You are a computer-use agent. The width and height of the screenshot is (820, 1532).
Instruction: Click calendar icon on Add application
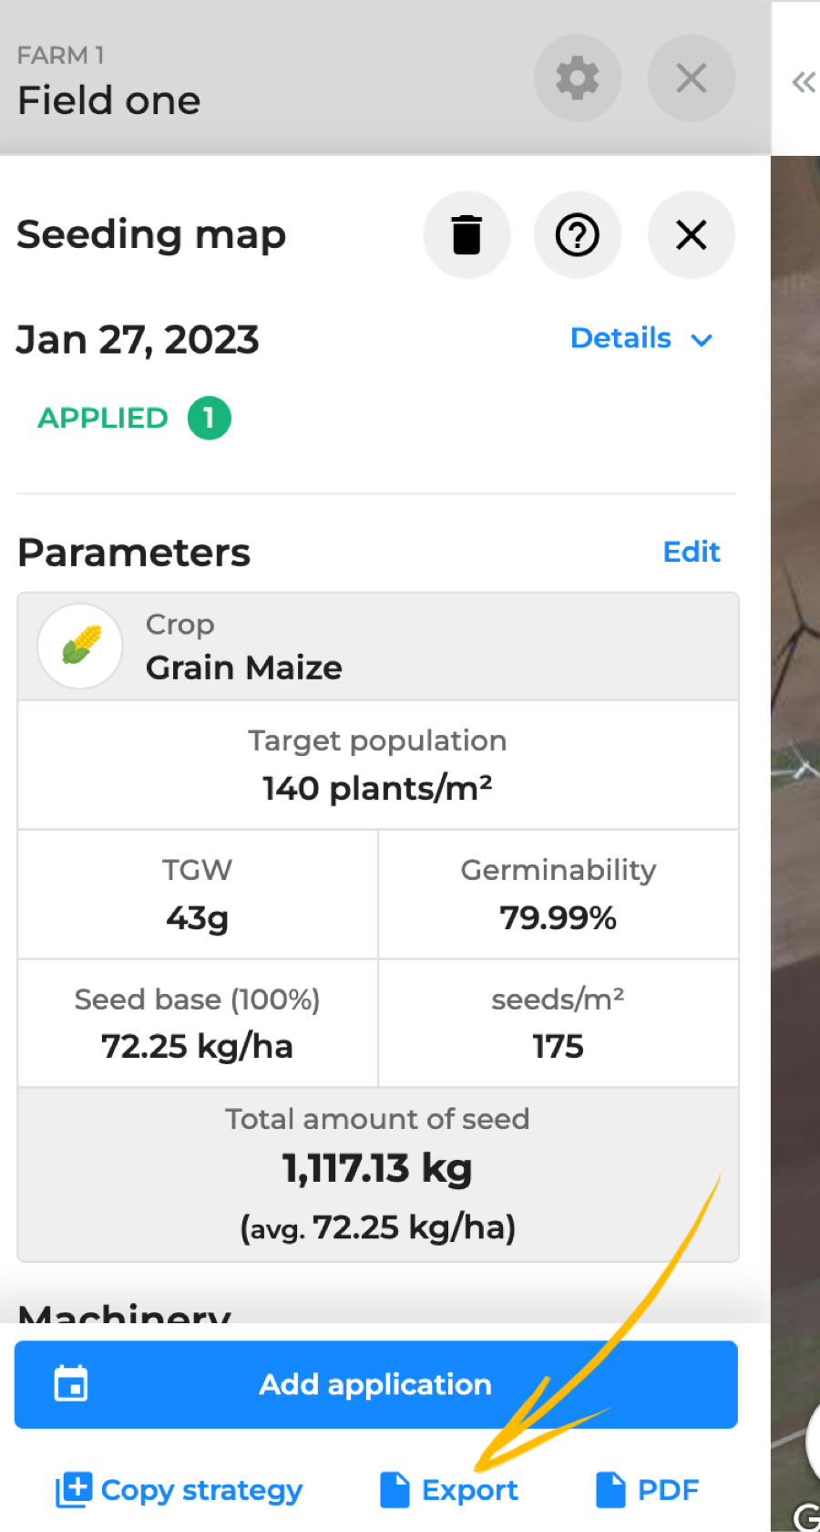(x=71, y=1383)
